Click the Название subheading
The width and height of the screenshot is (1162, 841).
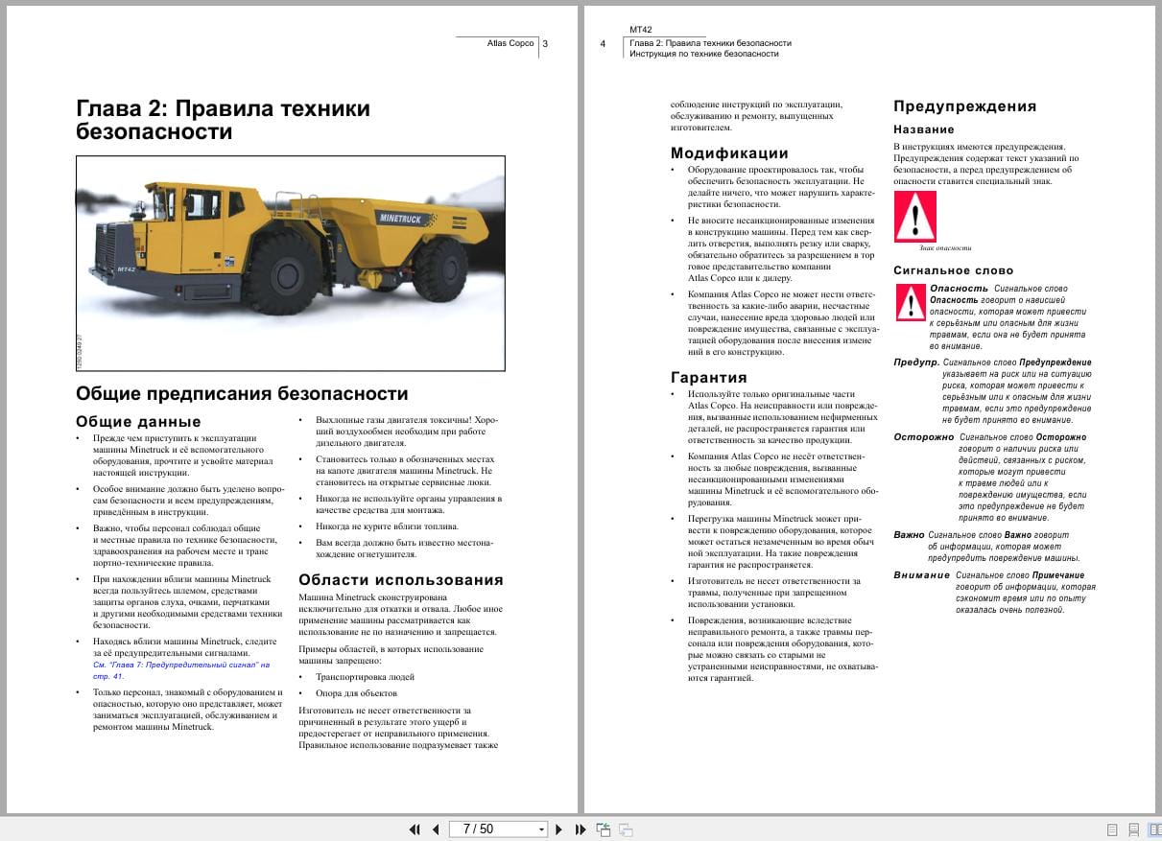[924, 129]
